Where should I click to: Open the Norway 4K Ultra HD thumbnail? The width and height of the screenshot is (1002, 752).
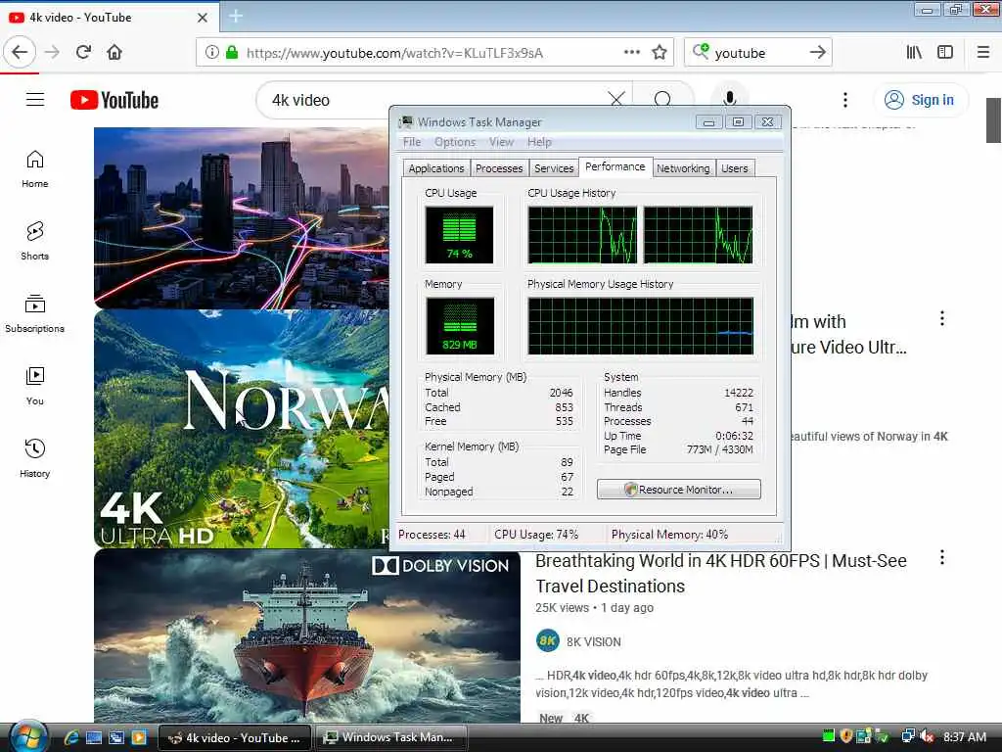tap(241, 429)
